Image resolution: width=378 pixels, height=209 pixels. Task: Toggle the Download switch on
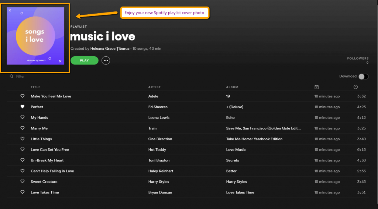[363, 77]
